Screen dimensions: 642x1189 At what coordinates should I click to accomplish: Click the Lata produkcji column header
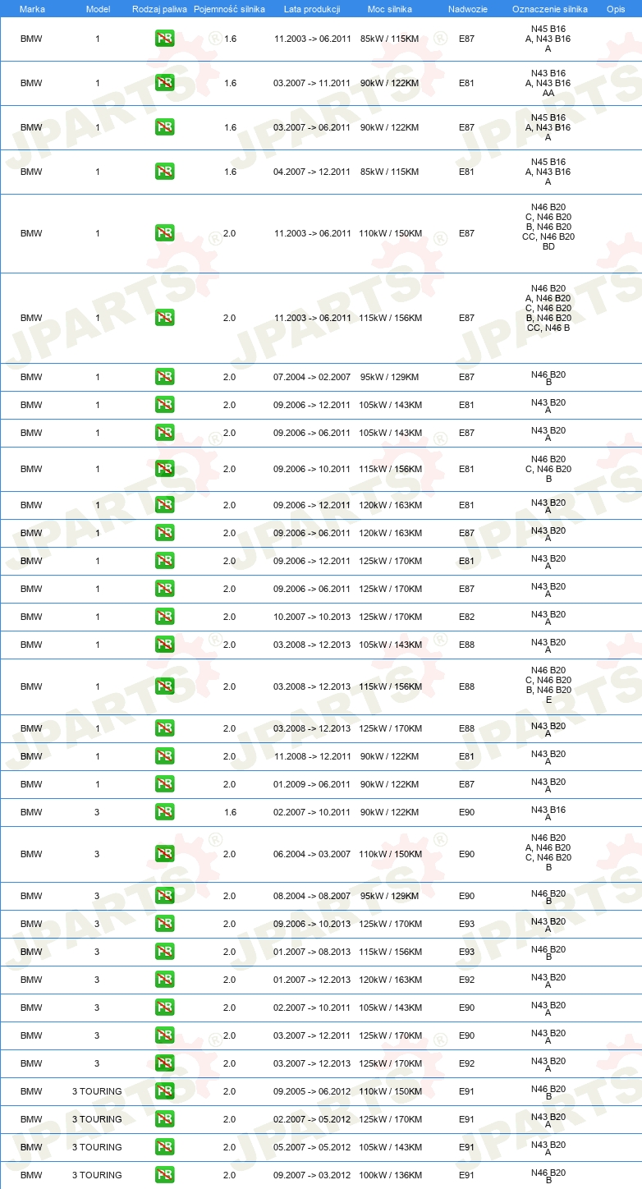pyautogui.click(x=312, y=9)
